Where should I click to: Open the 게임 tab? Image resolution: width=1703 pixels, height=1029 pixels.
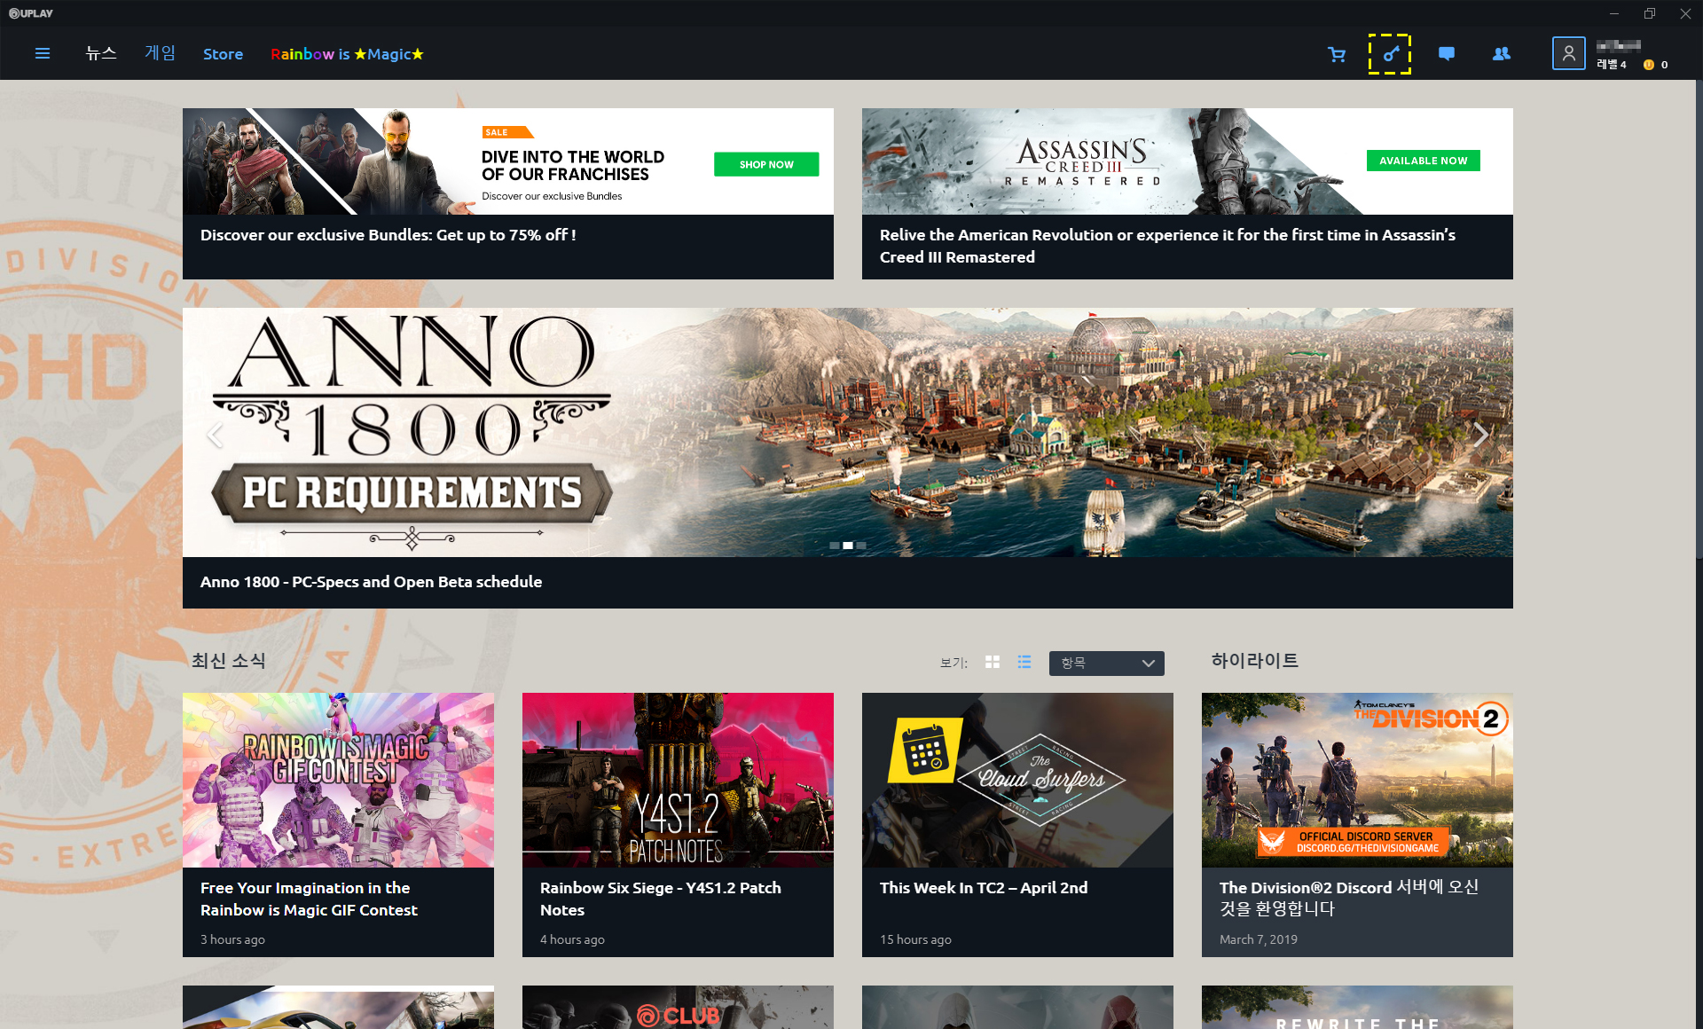coord(160,54)
